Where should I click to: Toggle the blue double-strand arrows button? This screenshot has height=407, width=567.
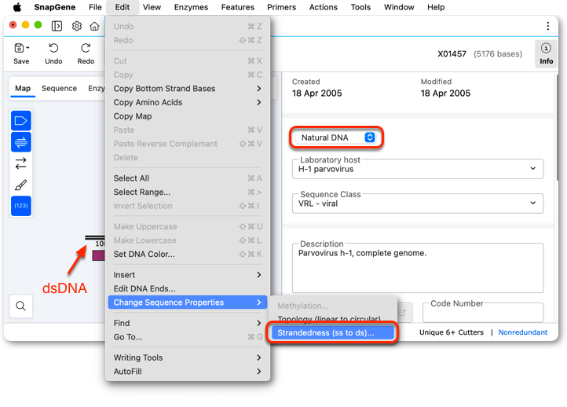point(21,141)
